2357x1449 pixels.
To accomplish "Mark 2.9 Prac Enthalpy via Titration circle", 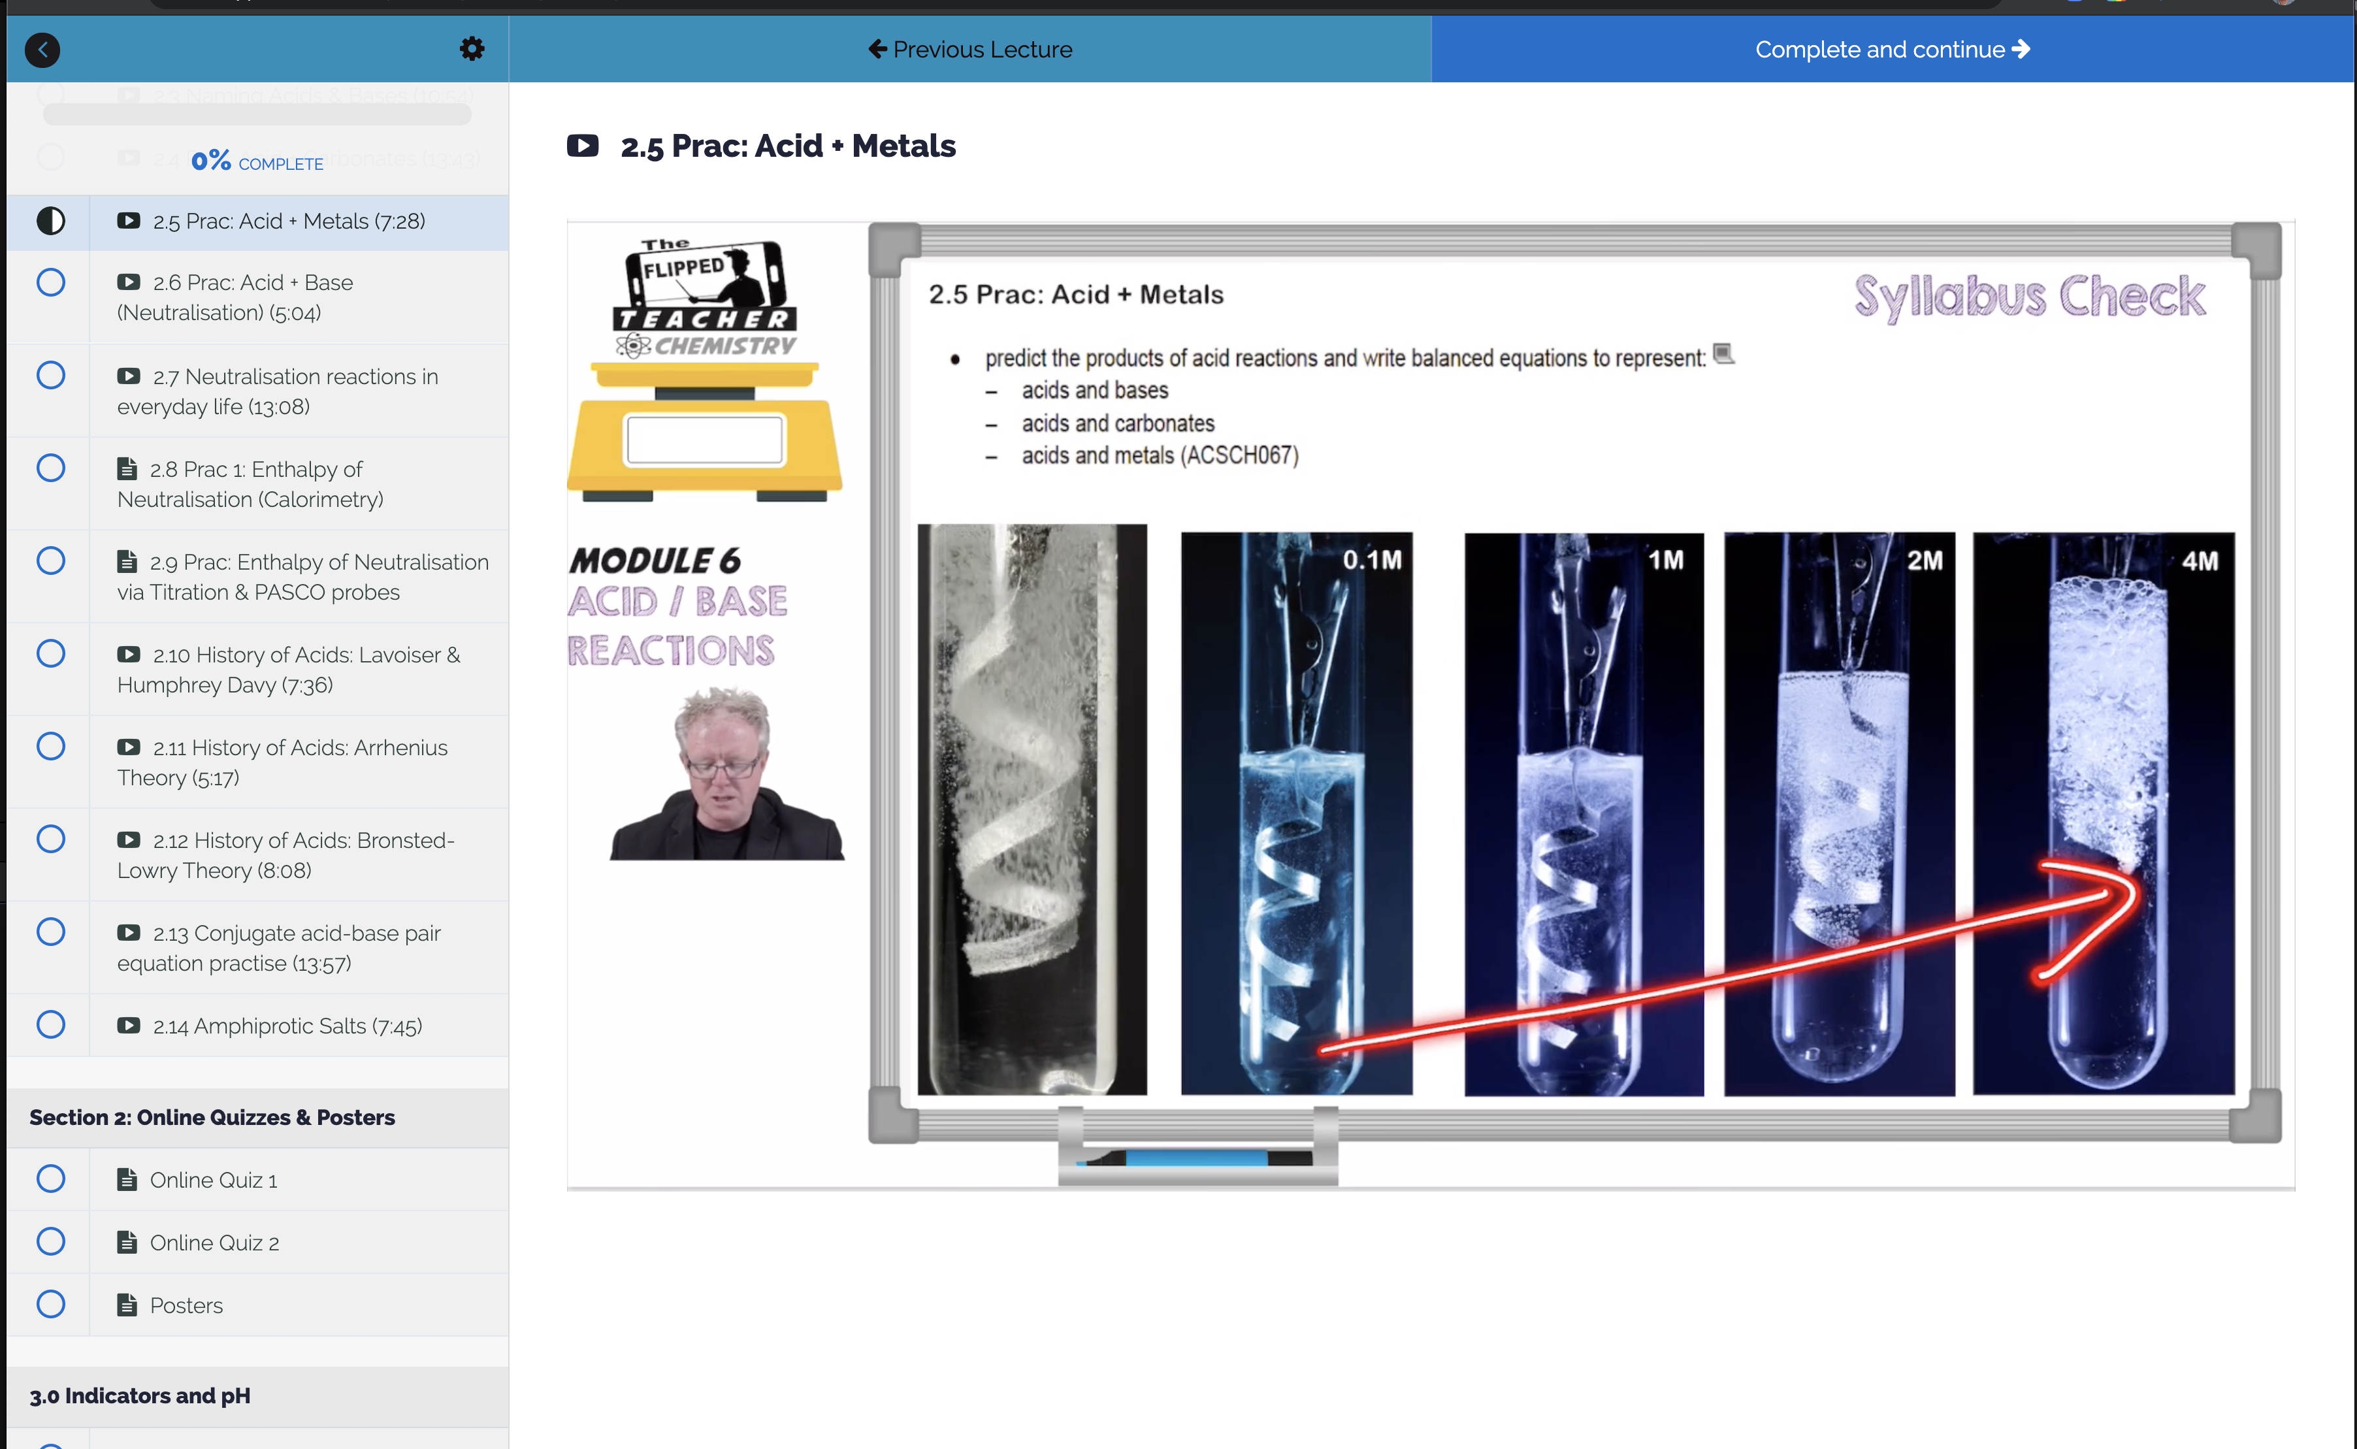I will click(x=51, y=561).
